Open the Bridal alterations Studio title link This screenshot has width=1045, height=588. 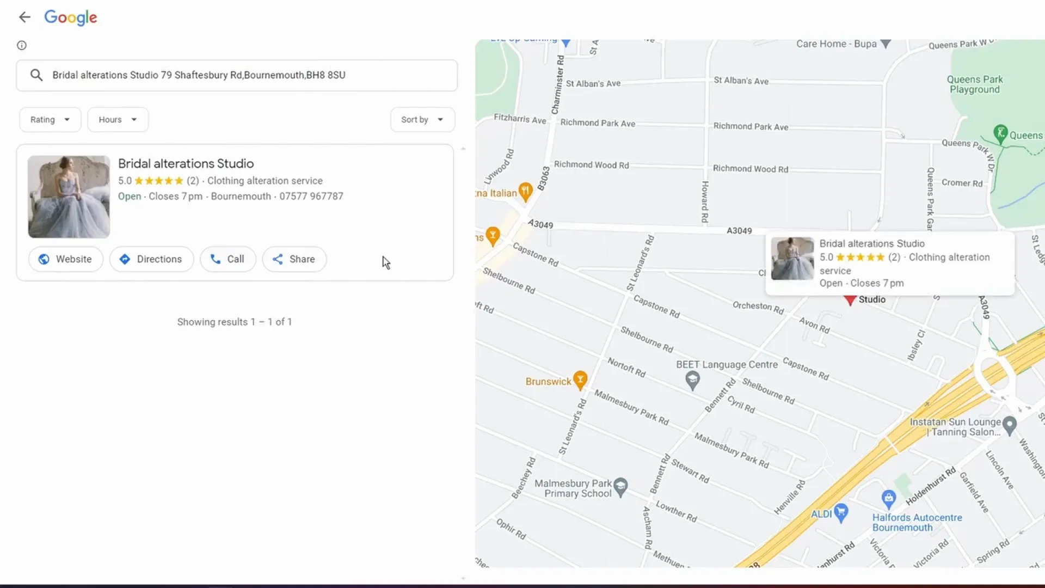(186, 163)
